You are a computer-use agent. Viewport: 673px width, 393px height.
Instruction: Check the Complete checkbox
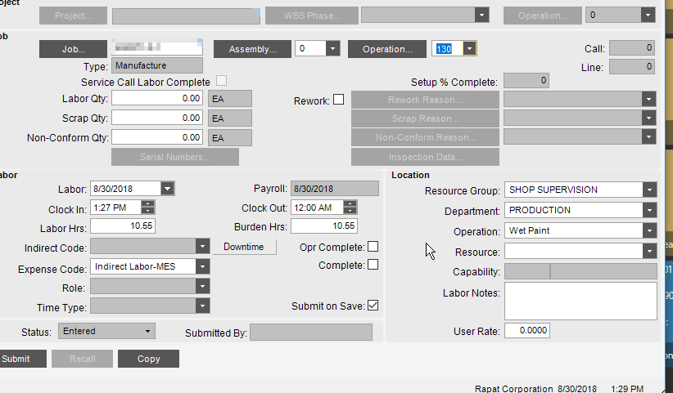[373, 265]
